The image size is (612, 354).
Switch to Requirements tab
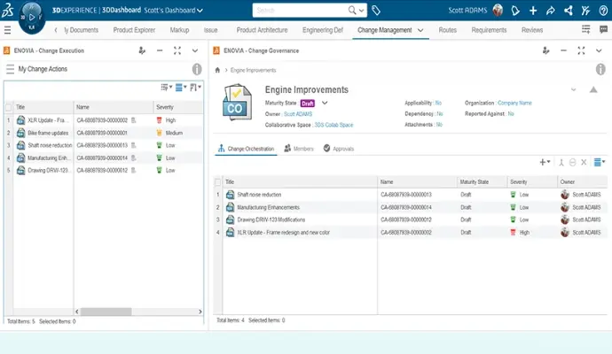(489, 30)
